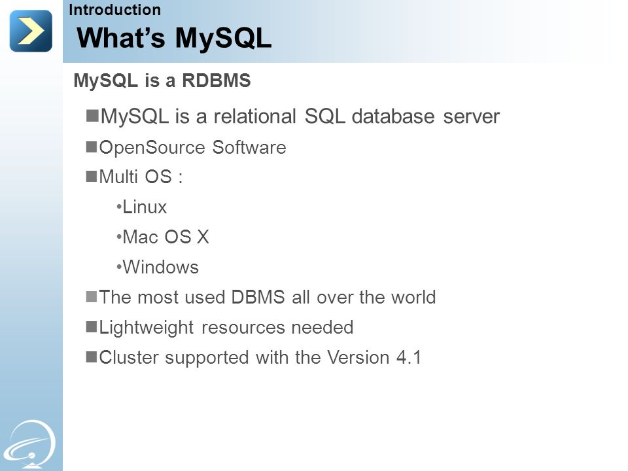628x471 pixels.
Task: Click the relational SQL database server line
Action: click(x=300, y=116)
